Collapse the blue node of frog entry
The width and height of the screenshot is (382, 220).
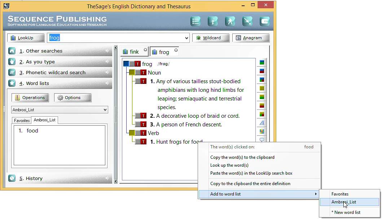click(126, 64)
